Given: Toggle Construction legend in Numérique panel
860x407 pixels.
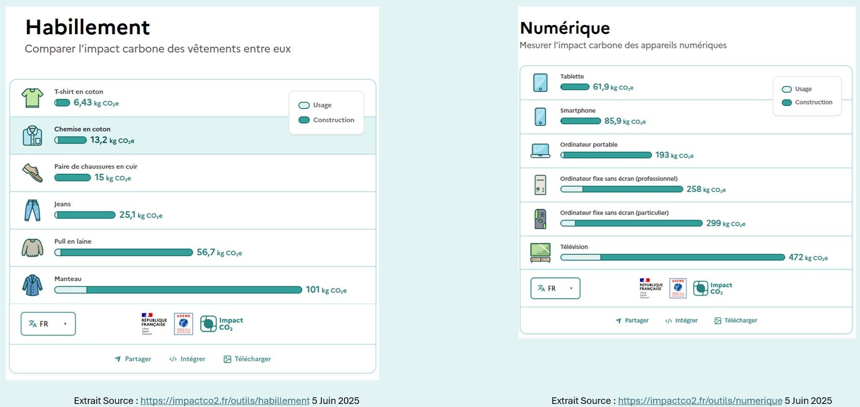Looking at the screenshot, I should click(807, 102).
